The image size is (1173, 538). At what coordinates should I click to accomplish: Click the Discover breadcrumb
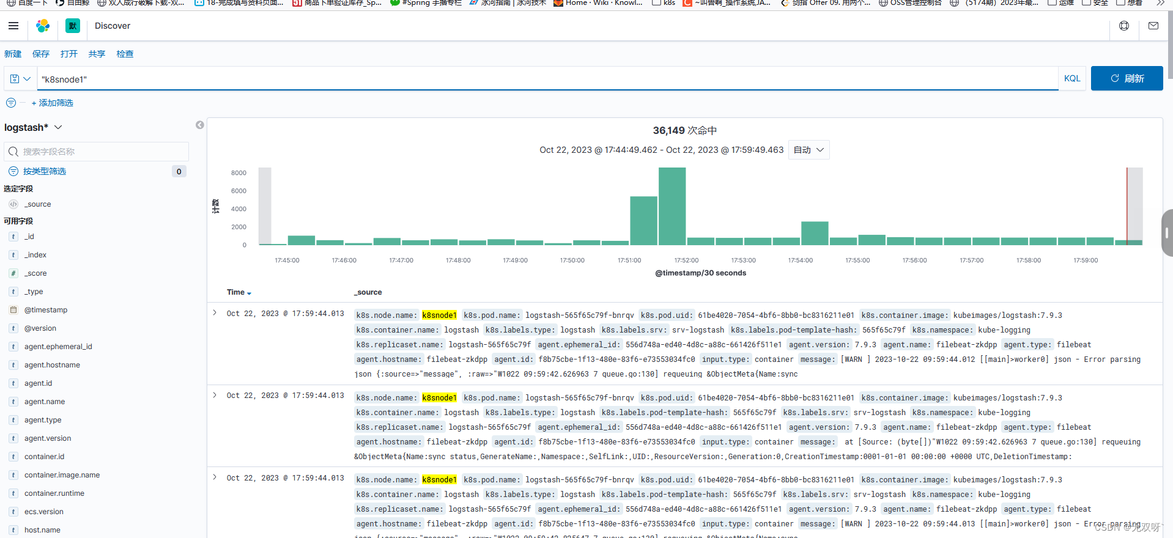[x=113, y=26]
